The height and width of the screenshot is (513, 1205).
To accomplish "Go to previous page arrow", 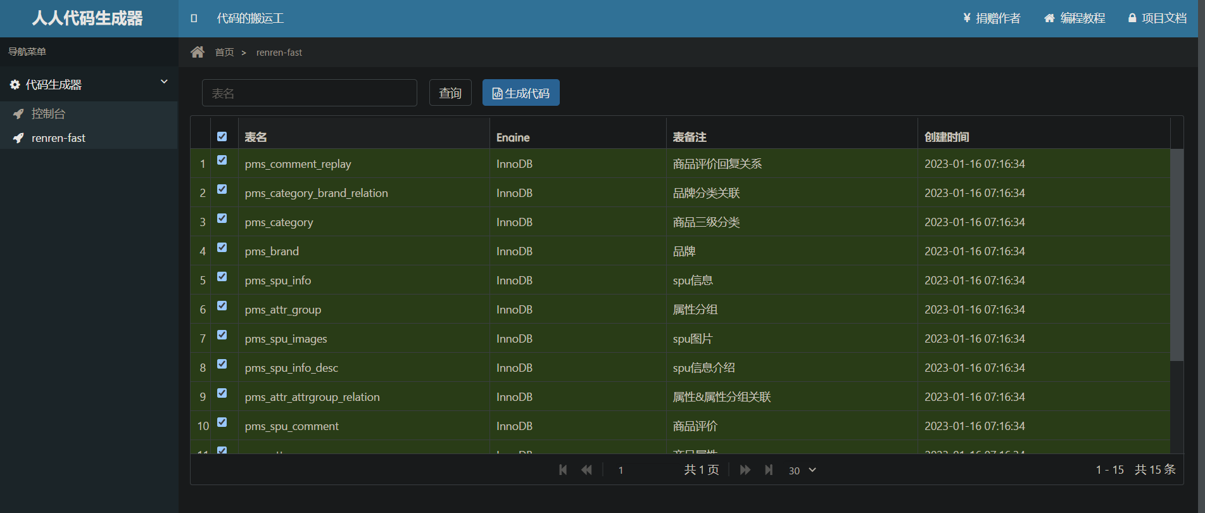I will [x=586, y=470].
